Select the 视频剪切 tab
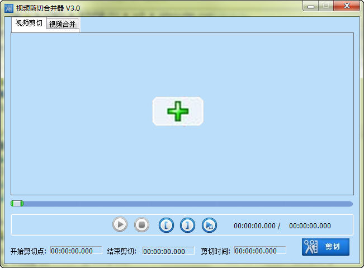This screenshot has width=364, height=268. coord(29,23)
